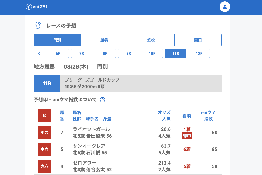
Task: Select race 12R button
Action: click(x=199, y=53)
